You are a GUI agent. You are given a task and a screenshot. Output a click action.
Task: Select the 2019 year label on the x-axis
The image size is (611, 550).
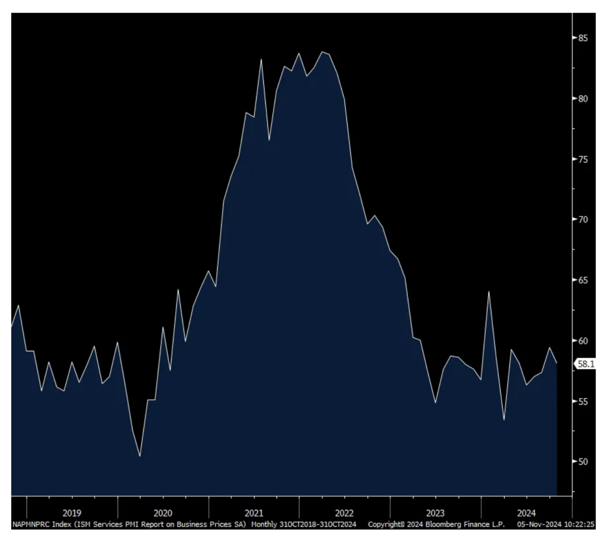(72, 513)
